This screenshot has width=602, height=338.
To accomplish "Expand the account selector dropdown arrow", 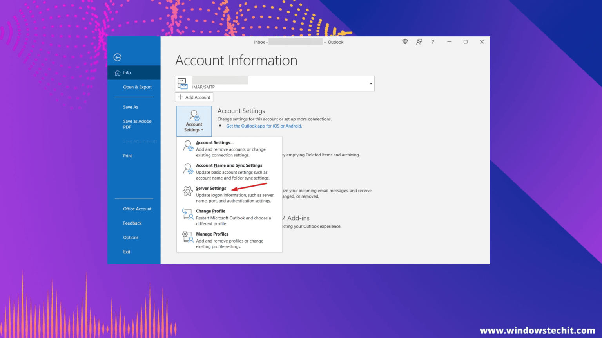I will 370,83.
